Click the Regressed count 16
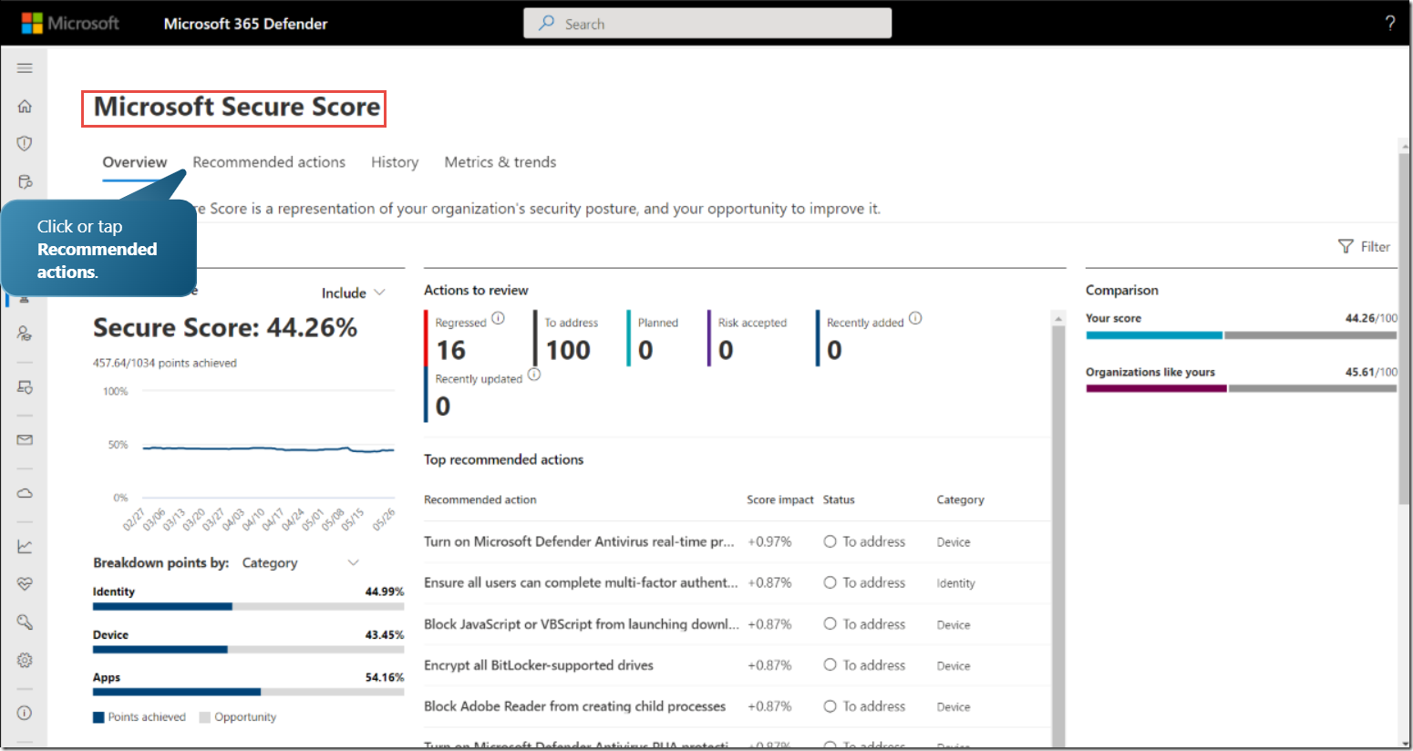This screenshot has height=751, width=1413. tap(450, 350)
